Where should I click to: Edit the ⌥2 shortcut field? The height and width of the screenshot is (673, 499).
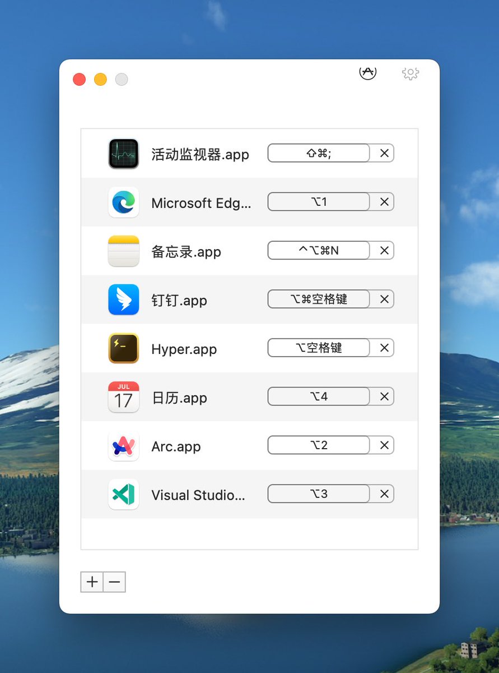coord(319,446)
